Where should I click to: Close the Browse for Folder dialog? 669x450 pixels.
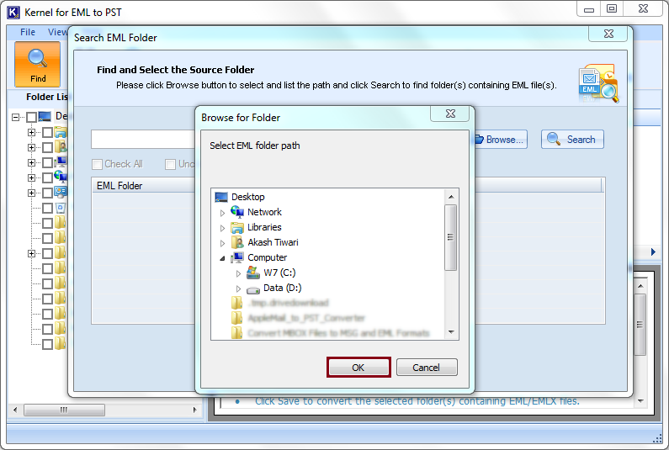tap(450, 114)
